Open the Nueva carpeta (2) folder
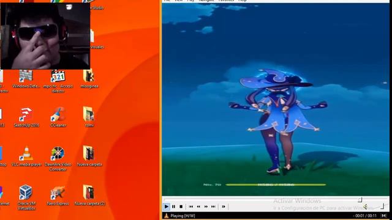 [x=89, y=196]
